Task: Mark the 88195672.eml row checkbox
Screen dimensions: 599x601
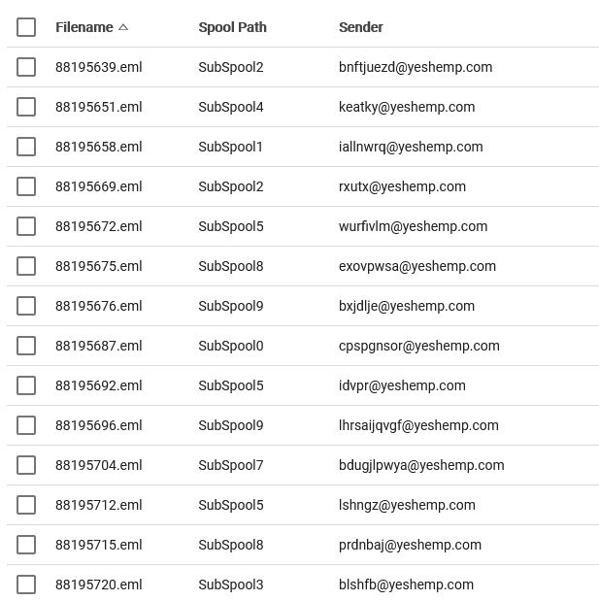Action: tap(26, 226)
